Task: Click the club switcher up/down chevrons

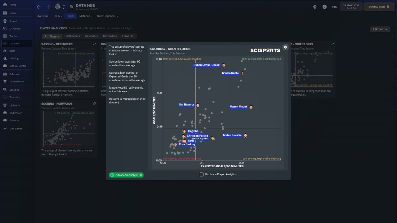Action: pos(64,7)
